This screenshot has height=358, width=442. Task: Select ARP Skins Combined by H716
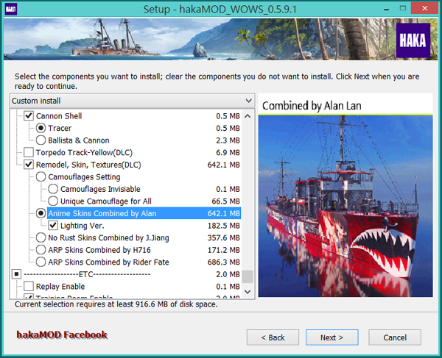click(x=41, y=250)
